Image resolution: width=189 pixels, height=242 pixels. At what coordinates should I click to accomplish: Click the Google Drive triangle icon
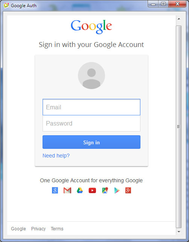(x=80, y=190)
